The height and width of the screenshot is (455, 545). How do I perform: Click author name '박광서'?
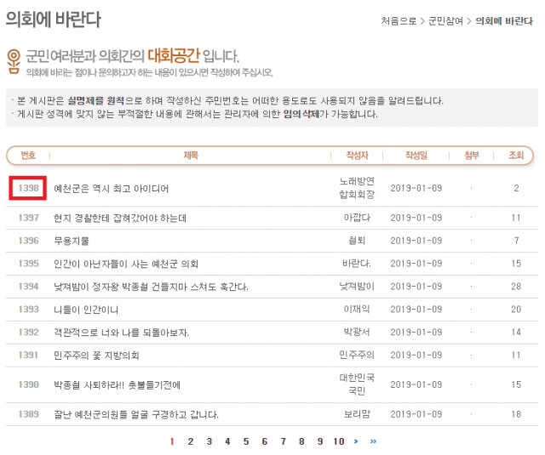coord(357,333)
